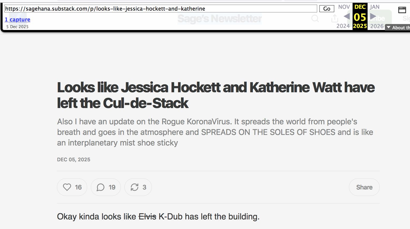This screenshot has width=410, height=229.
Task: Select the highlighted 2025 year
Action: pyautogui.click(x=360, y=26)
